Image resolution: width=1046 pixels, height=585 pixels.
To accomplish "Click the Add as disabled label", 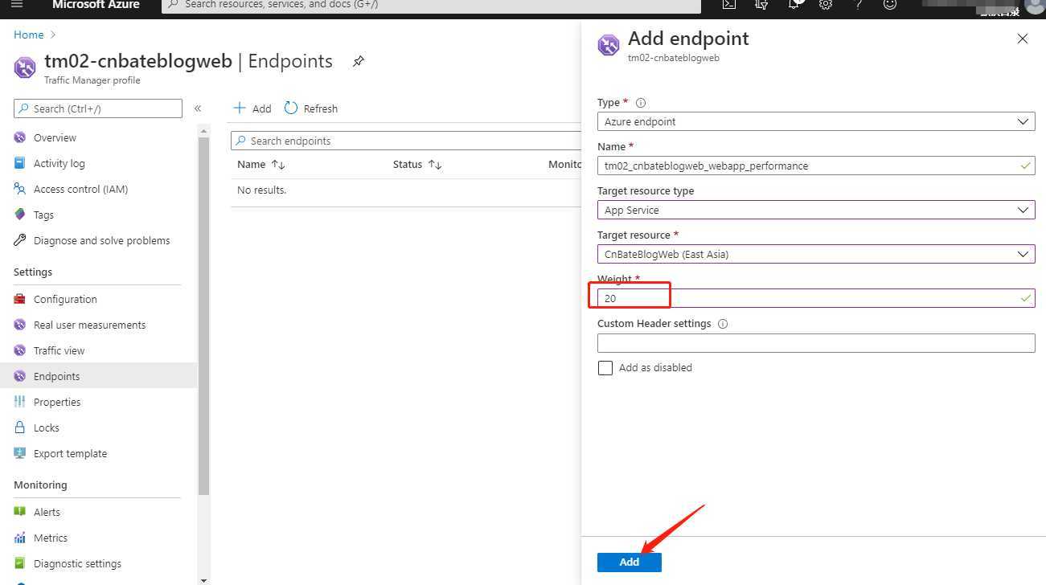I will 655,367.
